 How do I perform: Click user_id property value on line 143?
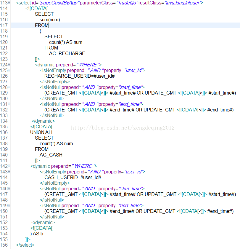[x=134, y=172]
